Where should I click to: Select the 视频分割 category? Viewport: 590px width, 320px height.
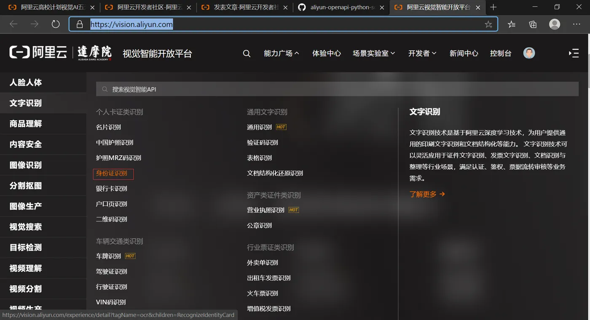coord(43,289)
